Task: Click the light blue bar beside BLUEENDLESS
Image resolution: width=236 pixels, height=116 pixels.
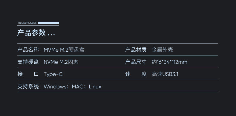Action: 48,23
